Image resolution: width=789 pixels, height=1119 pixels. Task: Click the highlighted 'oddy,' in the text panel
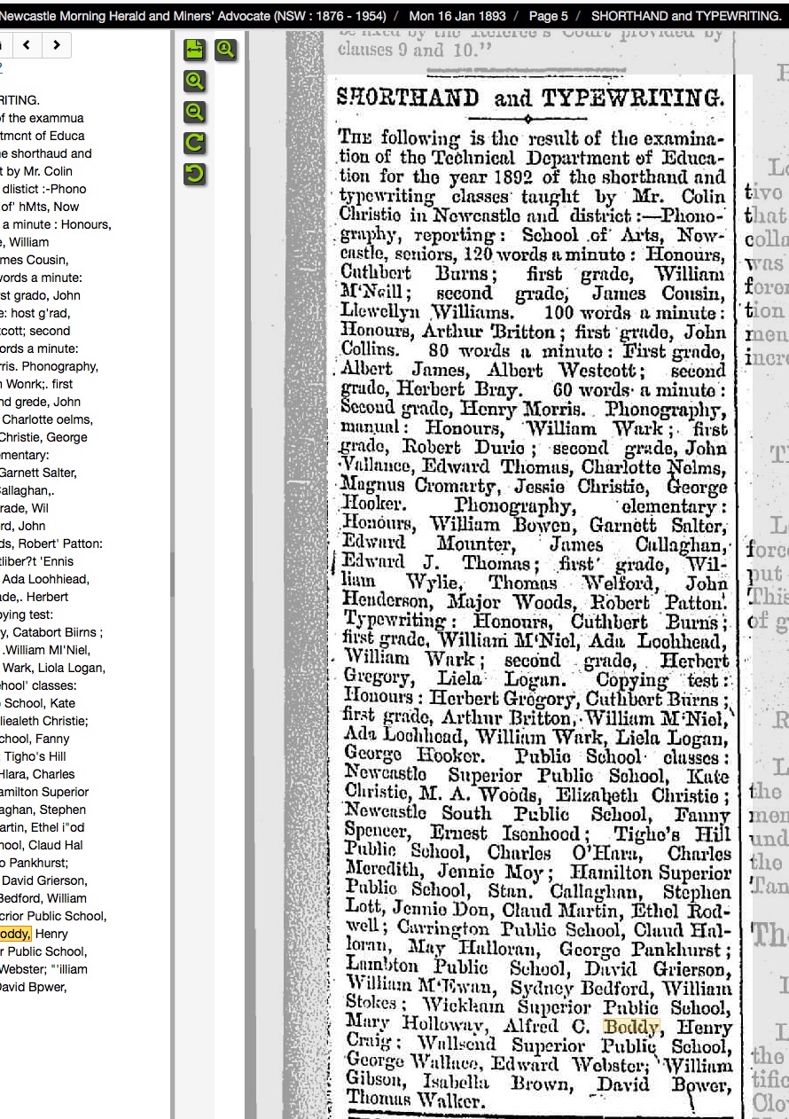tap(15, 934)
